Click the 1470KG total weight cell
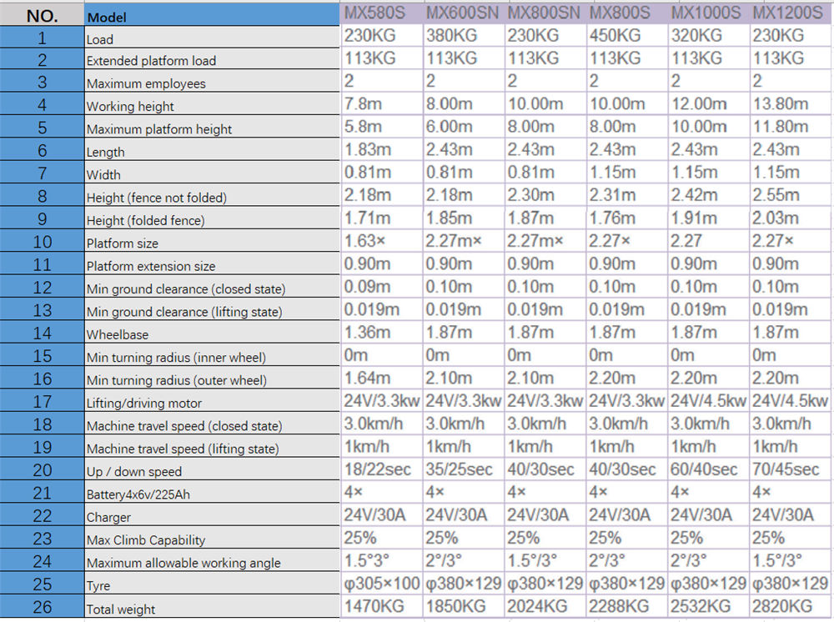This screenshot has width=834, height=622. (381, 606)
